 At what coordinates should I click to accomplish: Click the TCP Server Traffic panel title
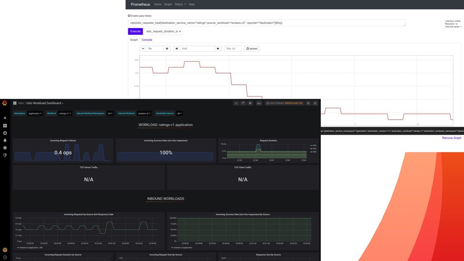tap(88, 168)
